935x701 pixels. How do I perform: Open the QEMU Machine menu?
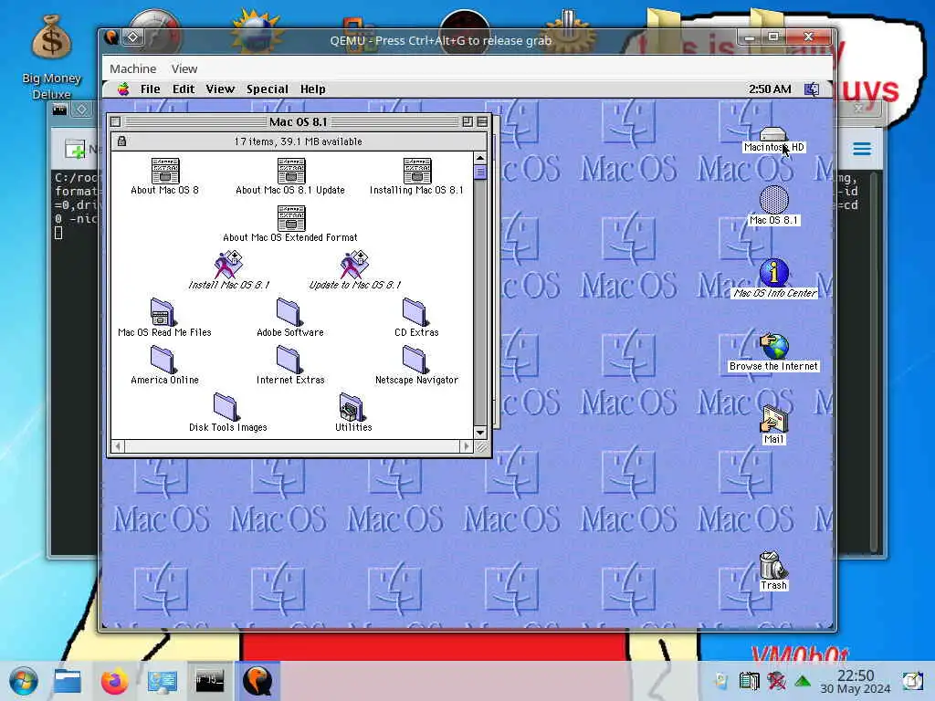click(133, 68)
